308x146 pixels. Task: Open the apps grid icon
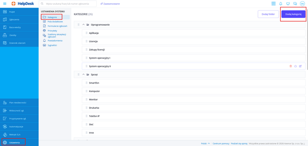274,4
